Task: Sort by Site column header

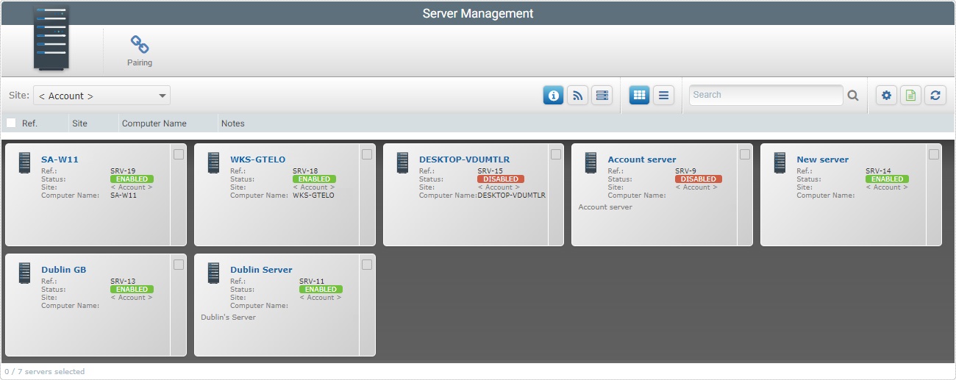Action: (79, 123)
